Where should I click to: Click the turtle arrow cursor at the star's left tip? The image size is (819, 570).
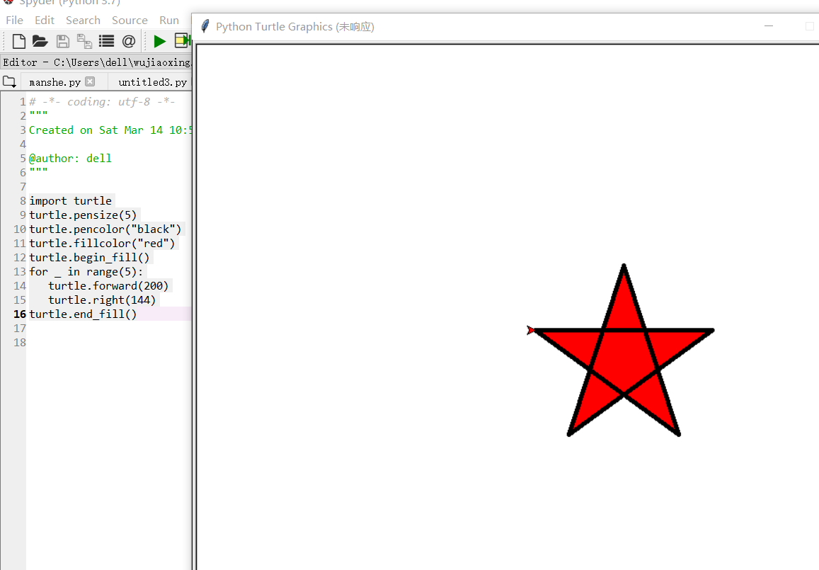531,330
